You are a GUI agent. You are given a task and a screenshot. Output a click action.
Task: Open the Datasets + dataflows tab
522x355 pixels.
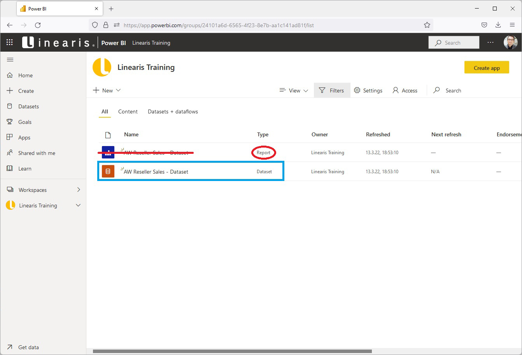[x=173, y=111]
